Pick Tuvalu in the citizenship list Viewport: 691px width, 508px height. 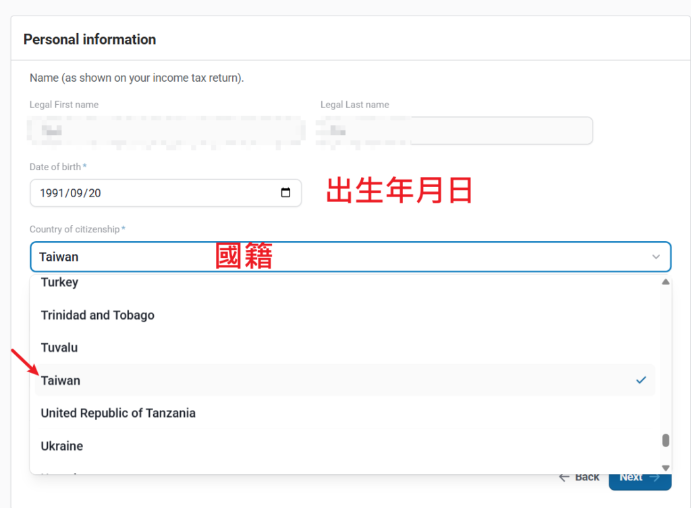tap(59, 348)
